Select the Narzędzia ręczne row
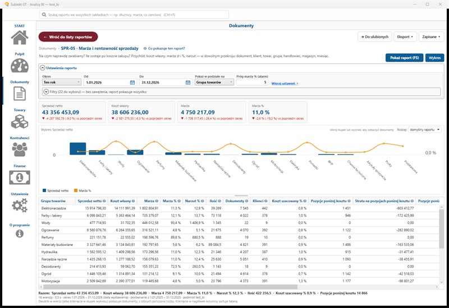The width and height of the screenshot is (449, 308). pos(239,259)
